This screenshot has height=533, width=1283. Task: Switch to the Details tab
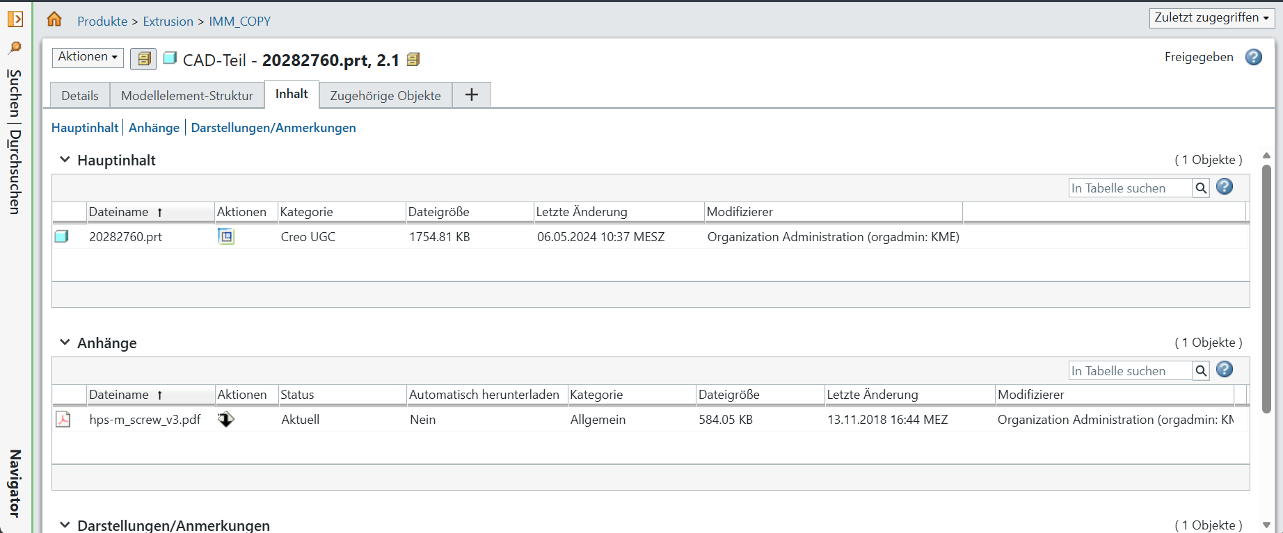[80, 95]
